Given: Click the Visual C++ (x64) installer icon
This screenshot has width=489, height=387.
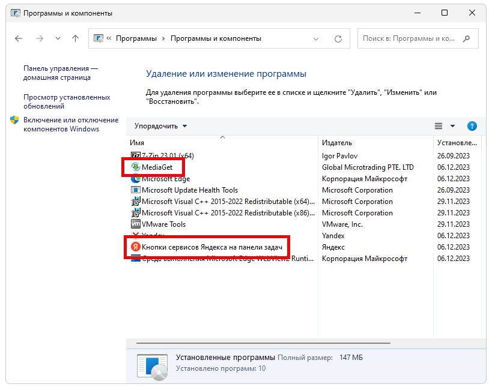Looking at the screenshot, I should 135,201.
